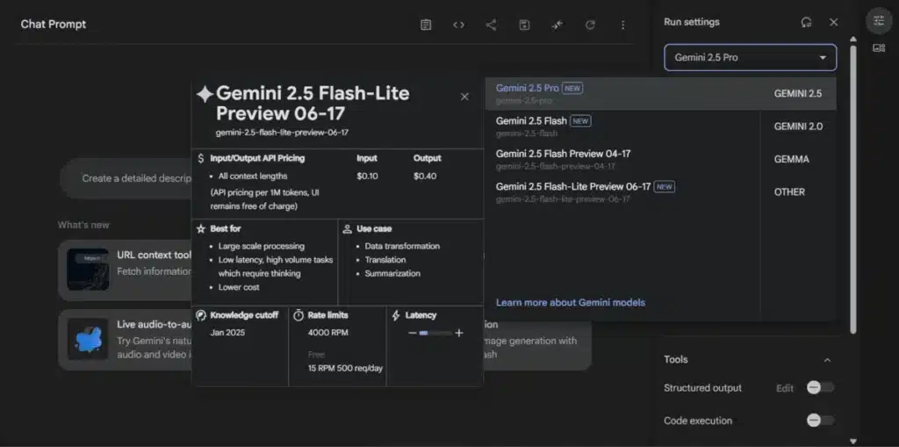The image size is (899, 447).
Task: Click the tune settings icon top right
Action: pyautogui.click(x=879, y=21)
